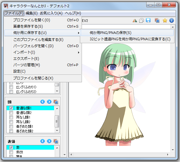Select 画像を保存する(S) menu item
The width and height of the screenshot is (180, 162).
click(x=43, y=26)
